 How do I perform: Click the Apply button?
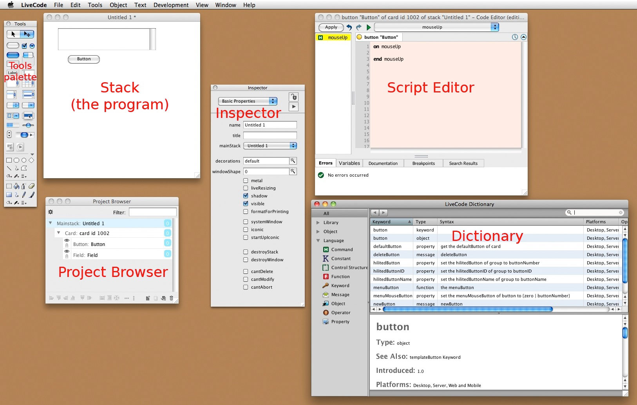331,27
